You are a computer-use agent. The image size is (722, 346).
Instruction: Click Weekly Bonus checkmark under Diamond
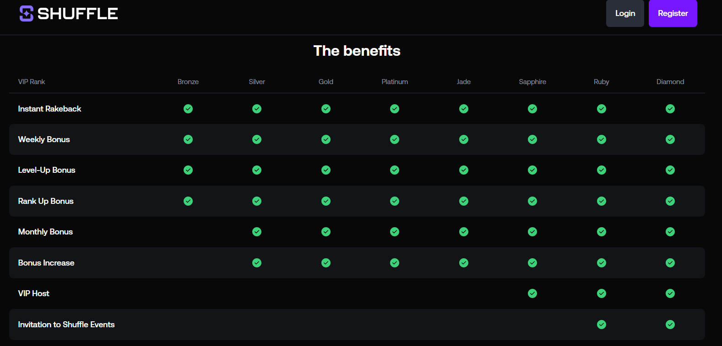(x=670, y=139)
